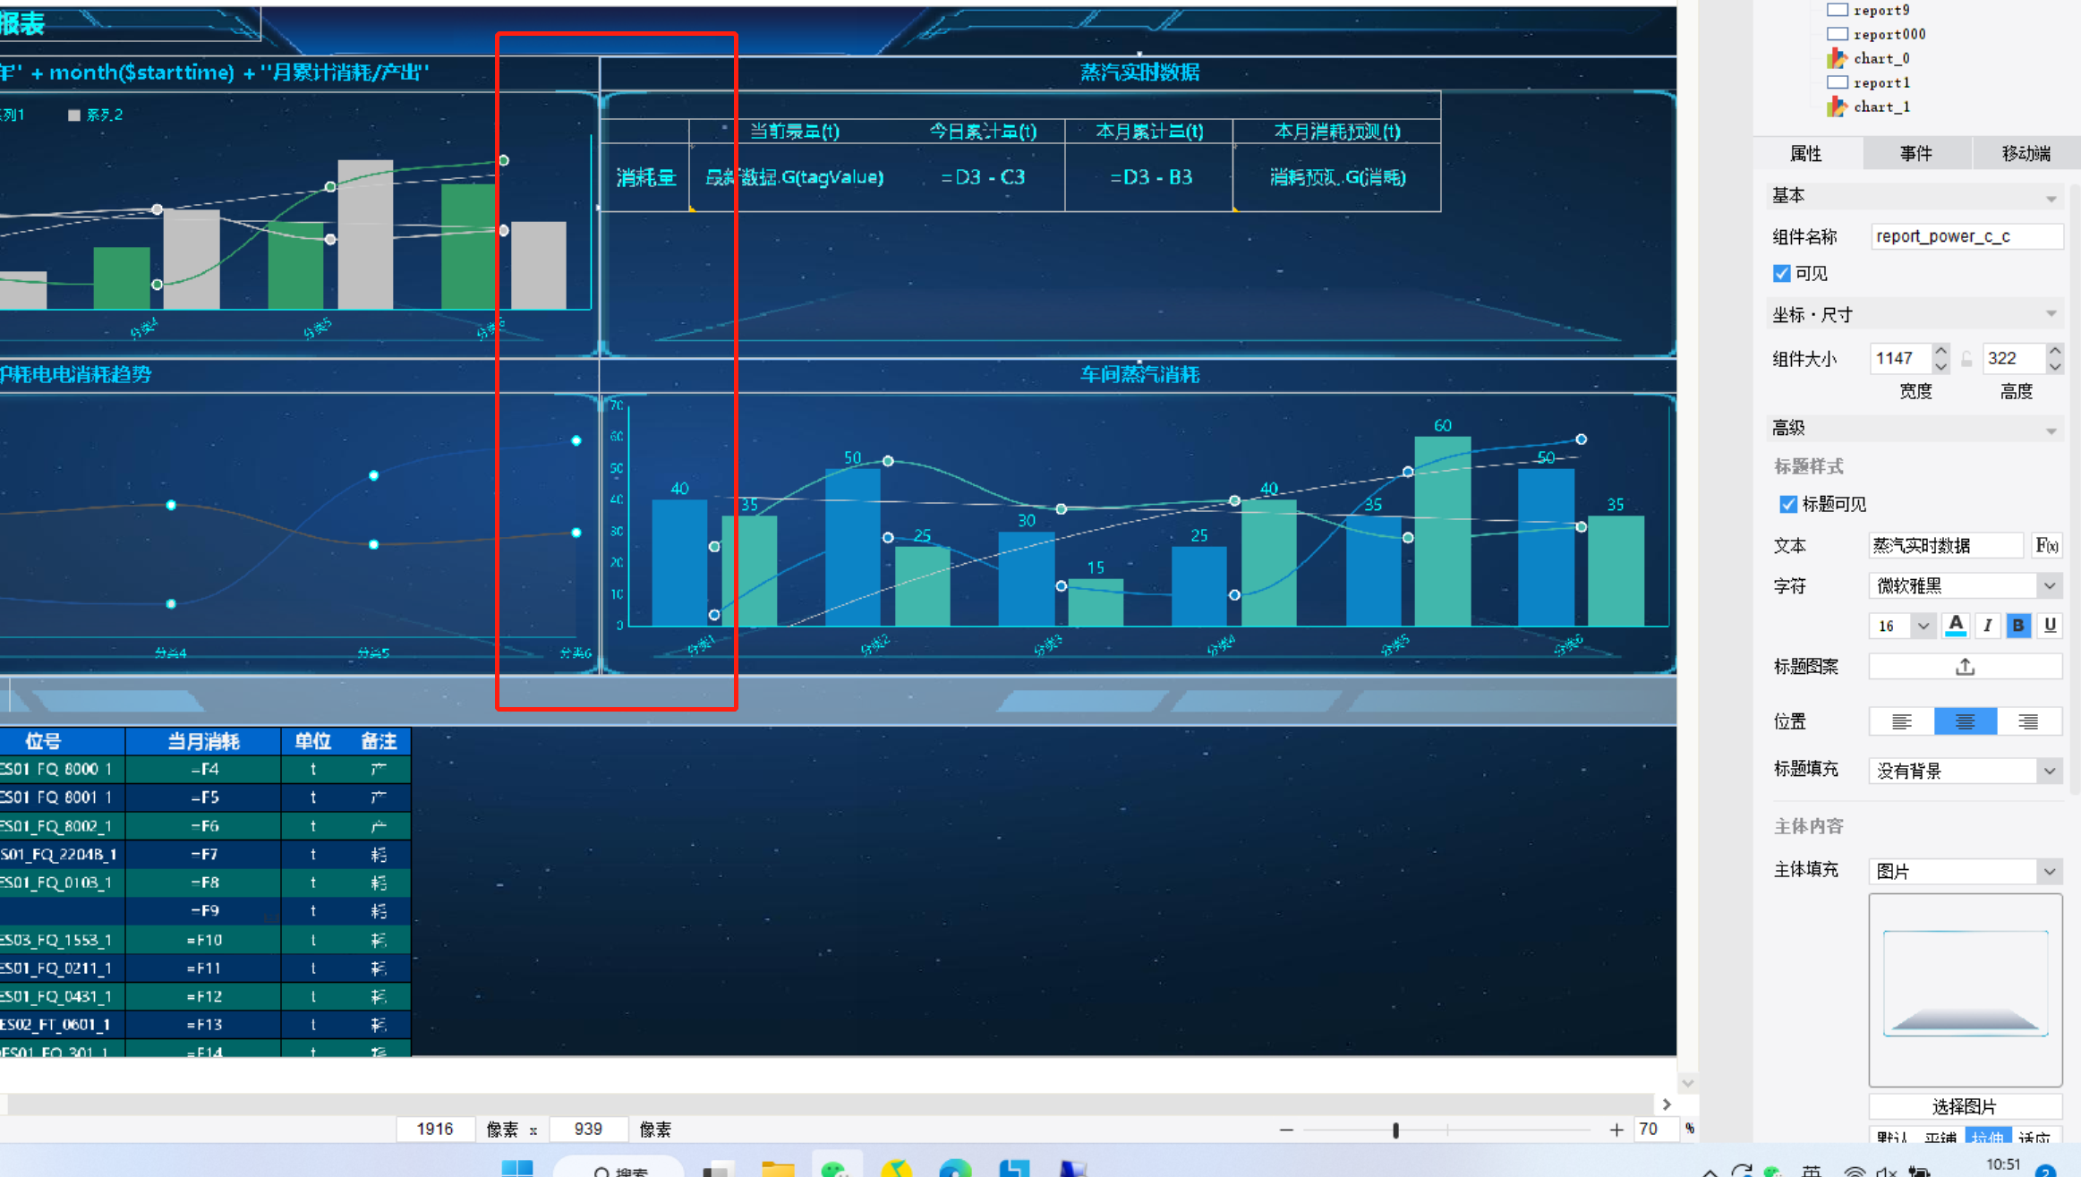Click the 当月消耗 table header
This screenshot has width=2081, height=1177.
click(x=203, y=741)
